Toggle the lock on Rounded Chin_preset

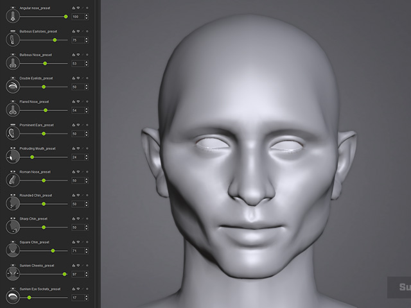pos(74,195)
